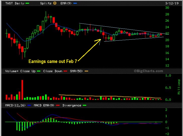Viewport: 183px width, 136px height.
Task: Click the green TWST Daily legend swatch
Action: 27,3
